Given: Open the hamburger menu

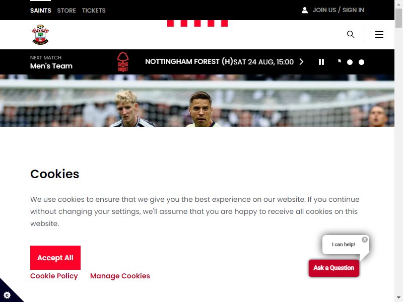Looking at the screenshot, I should (379, 35).
